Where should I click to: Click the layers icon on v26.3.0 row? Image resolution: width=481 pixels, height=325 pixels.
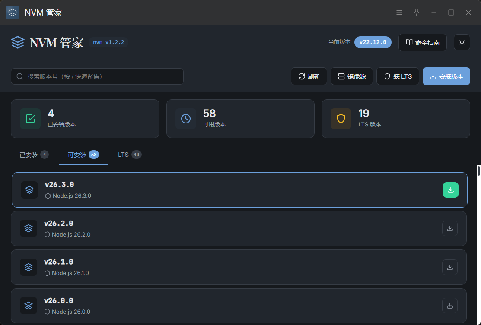coord(29,190)
